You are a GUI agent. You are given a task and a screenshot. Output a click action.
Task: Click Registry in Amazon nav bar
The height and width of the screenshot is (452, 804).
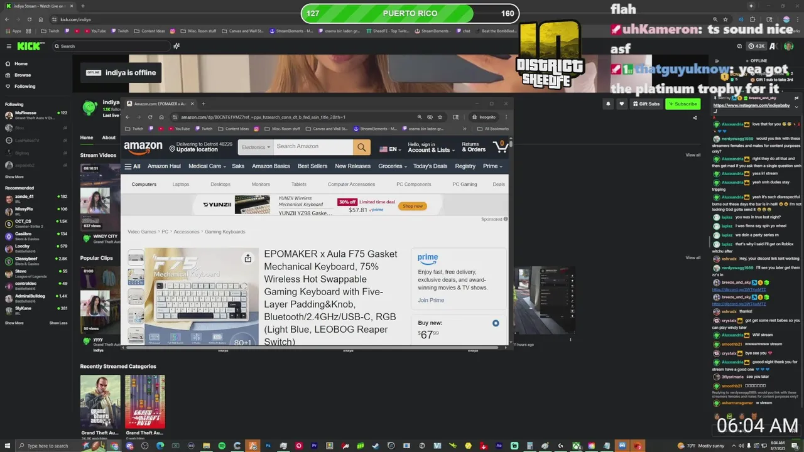click(465, 166)
